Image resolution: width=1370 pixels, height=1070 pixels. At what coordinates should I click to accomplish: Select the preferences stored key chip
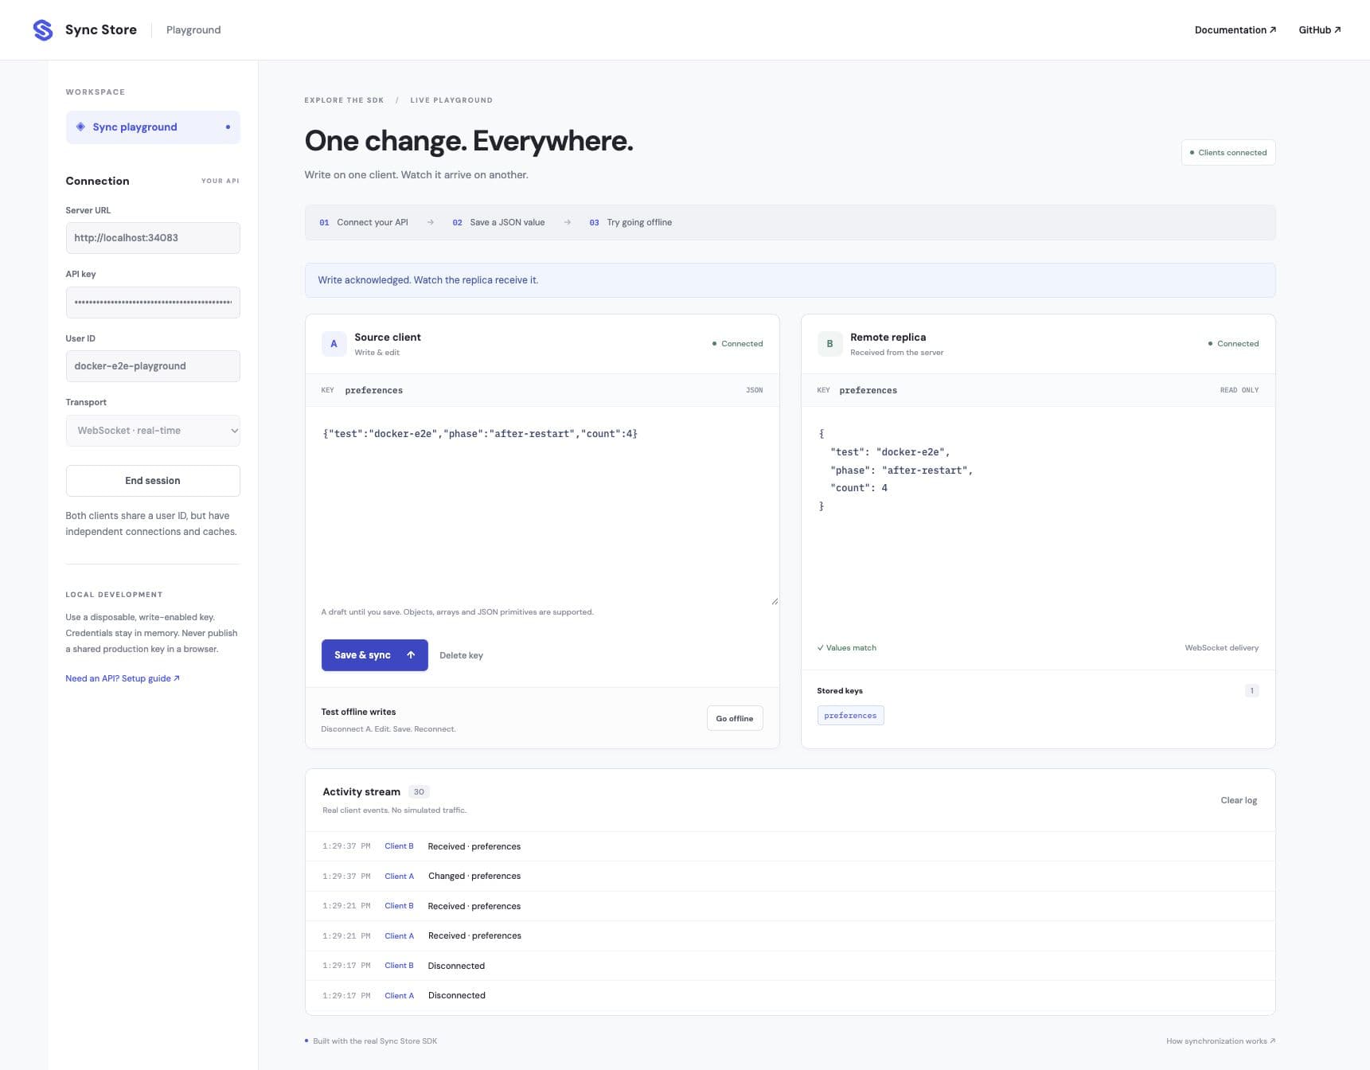tap(850, 716)
